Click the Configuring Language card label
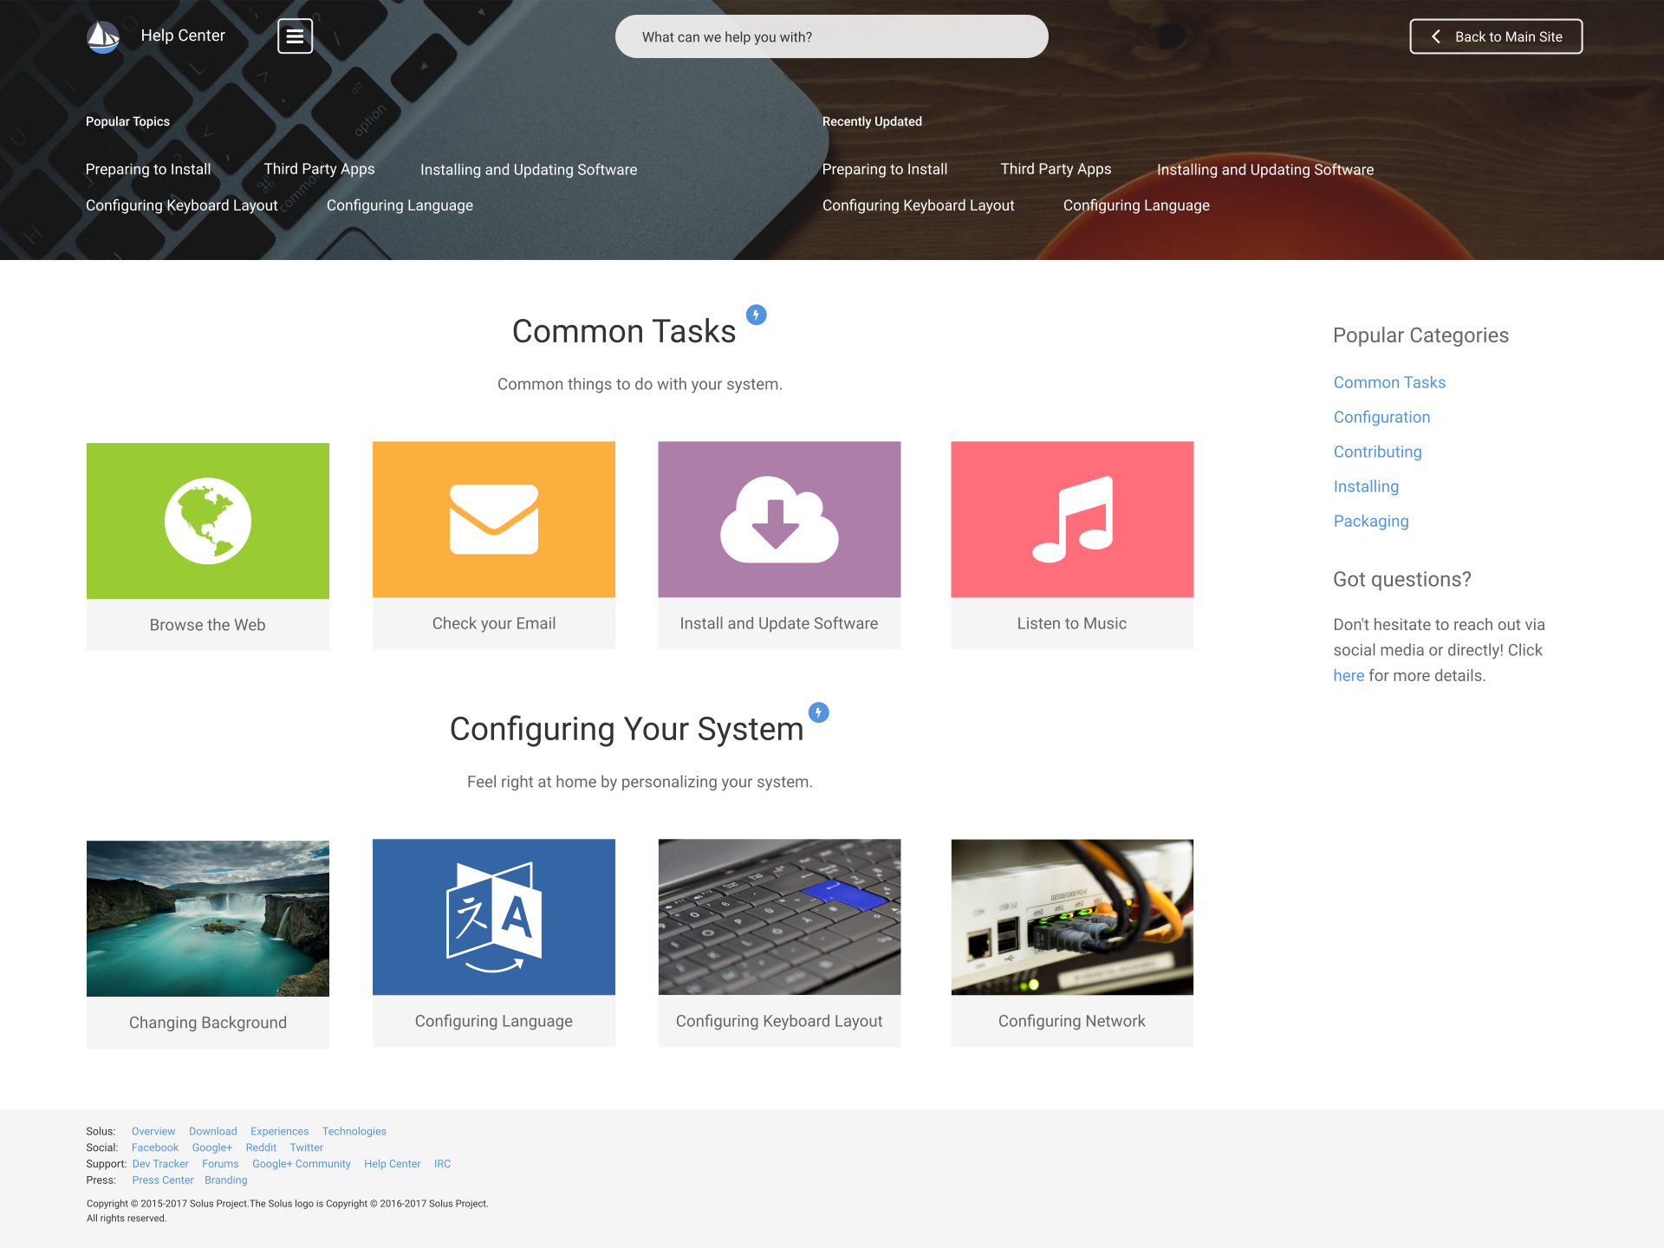 tap(494, 1021)
